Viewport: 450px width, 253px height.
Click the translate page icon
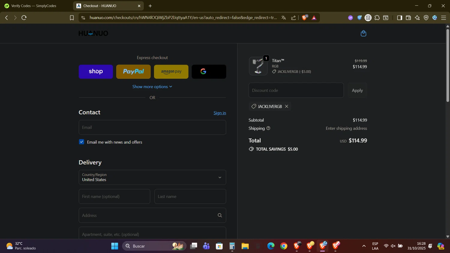(x=283, y=18)
